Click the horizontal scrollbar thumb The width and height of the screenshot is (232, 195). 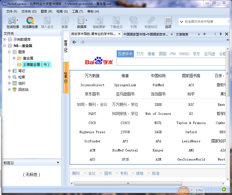[128, 184]
